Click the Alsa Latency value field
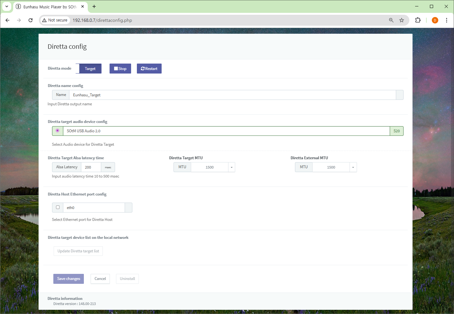 tap(91, 167)
